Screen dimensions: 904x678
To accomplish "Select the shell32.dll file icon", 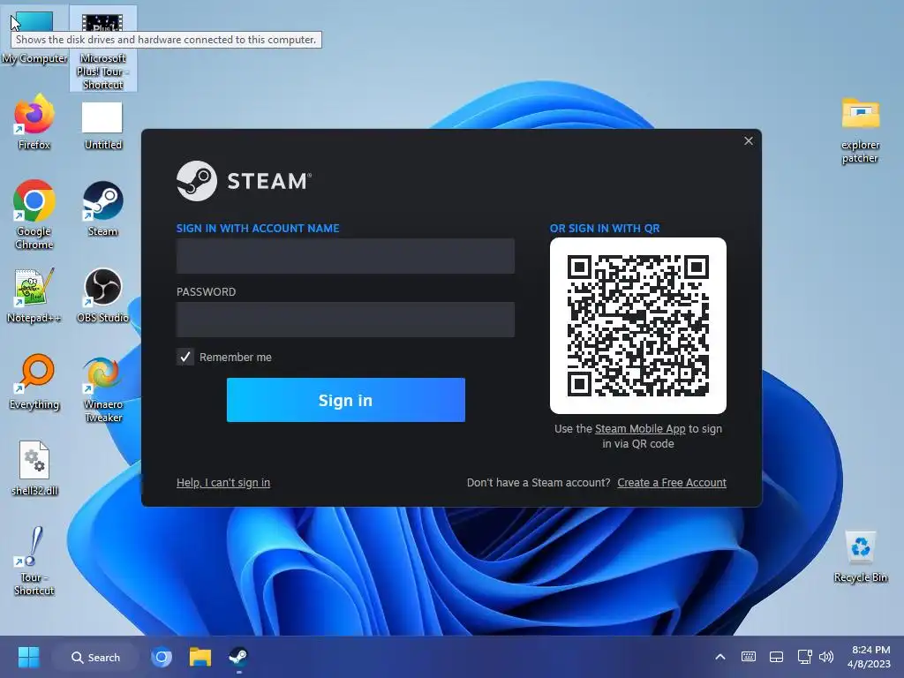I will [34, 468].
